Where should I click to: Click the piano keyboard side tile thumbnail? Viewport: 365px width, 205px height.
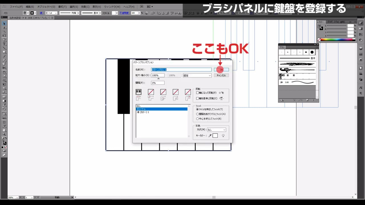coord(139,92)
